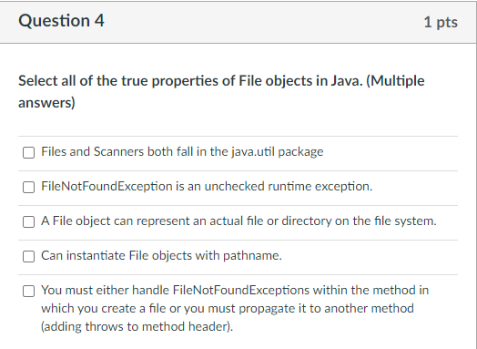Check the 'Files and Scanners both fall' checkbox
477x349 pixels.
click(28, 152)
